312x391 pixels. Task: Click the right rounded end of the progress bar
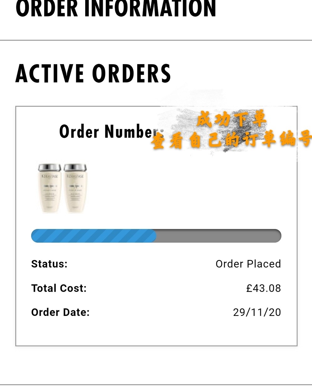coord(278,236)
